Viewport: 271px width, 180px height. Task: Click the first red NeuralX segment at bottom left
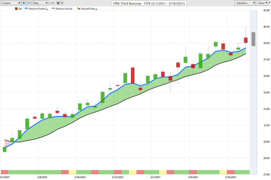tap(4, 172)
